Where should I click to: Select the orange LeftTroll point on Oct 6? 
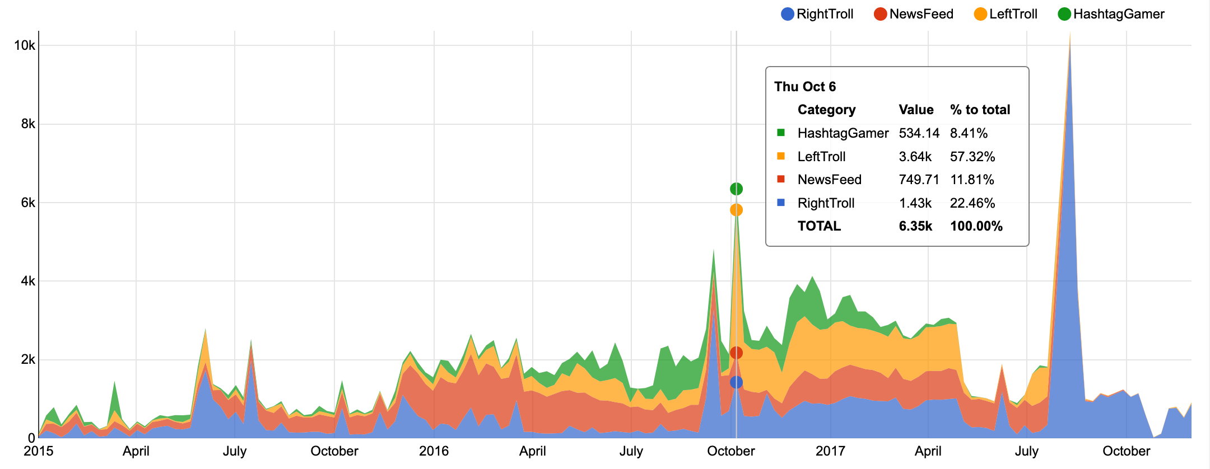pos(736,210)
